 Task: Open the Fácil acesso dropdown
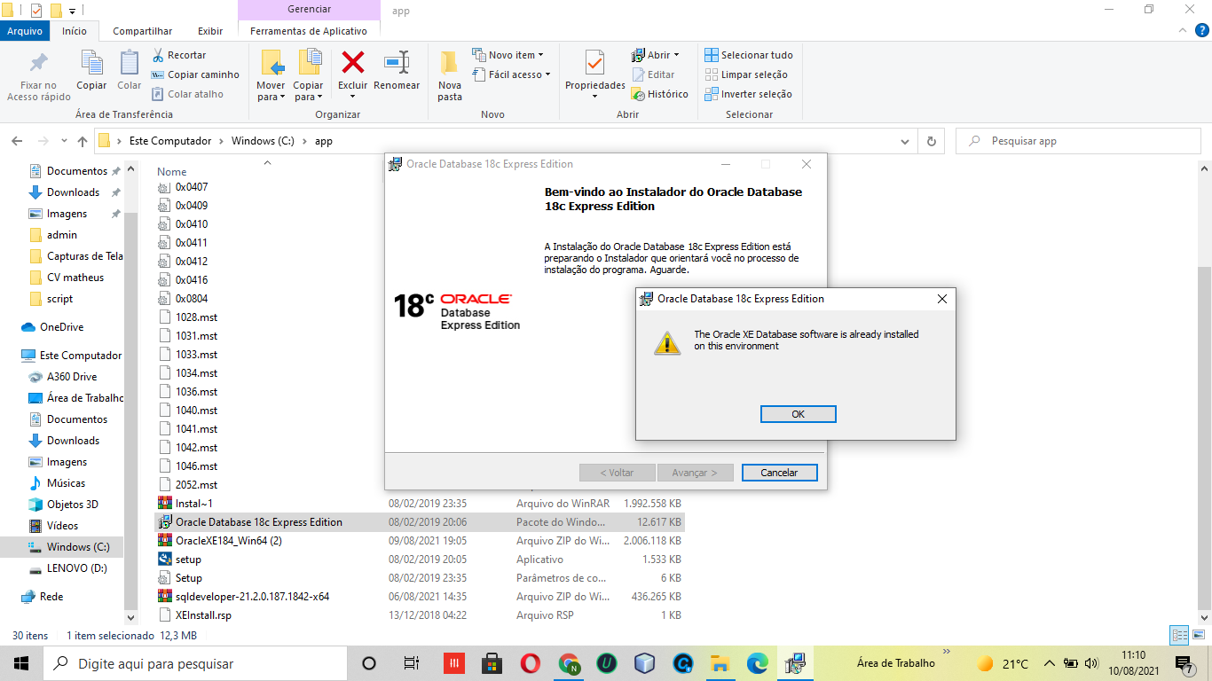(x=511, y=74)
